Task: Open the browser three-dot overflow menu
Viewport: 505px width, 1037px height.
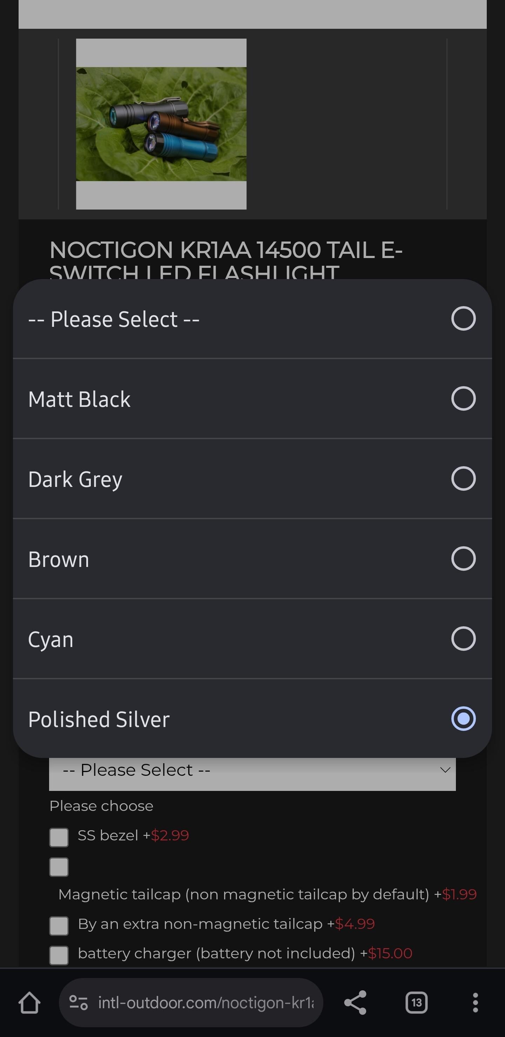Action: click(x=475, y=1002)
